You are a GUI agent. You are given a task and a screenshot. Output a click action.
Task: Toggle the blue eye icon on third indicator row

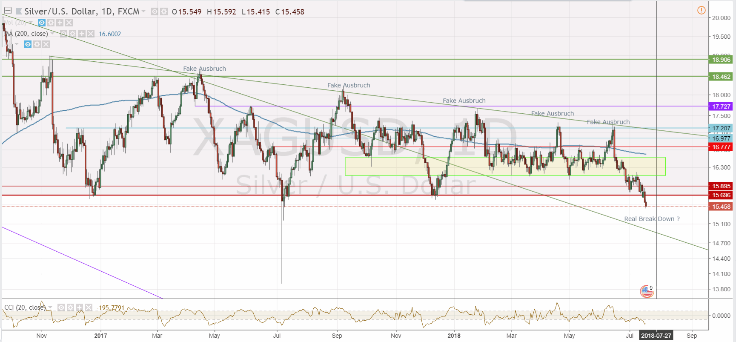(x=28, y=44)
